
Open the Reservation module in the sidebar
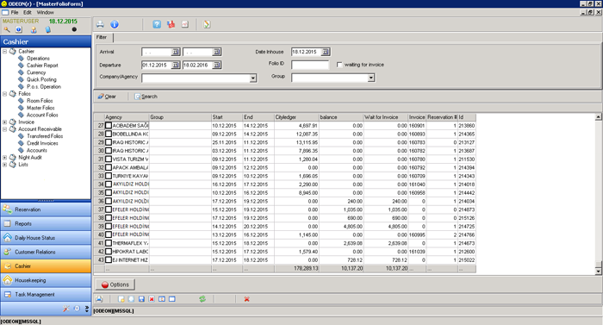point(46,209)
